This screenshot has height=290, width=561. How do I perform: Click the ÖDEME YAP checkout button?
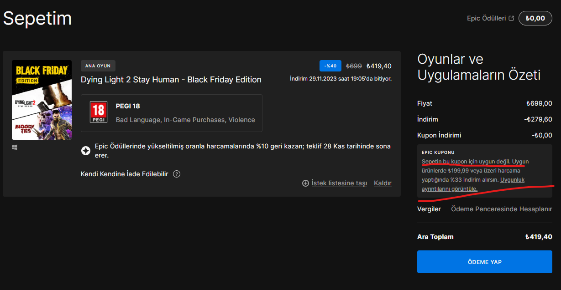tap(484, 262)
